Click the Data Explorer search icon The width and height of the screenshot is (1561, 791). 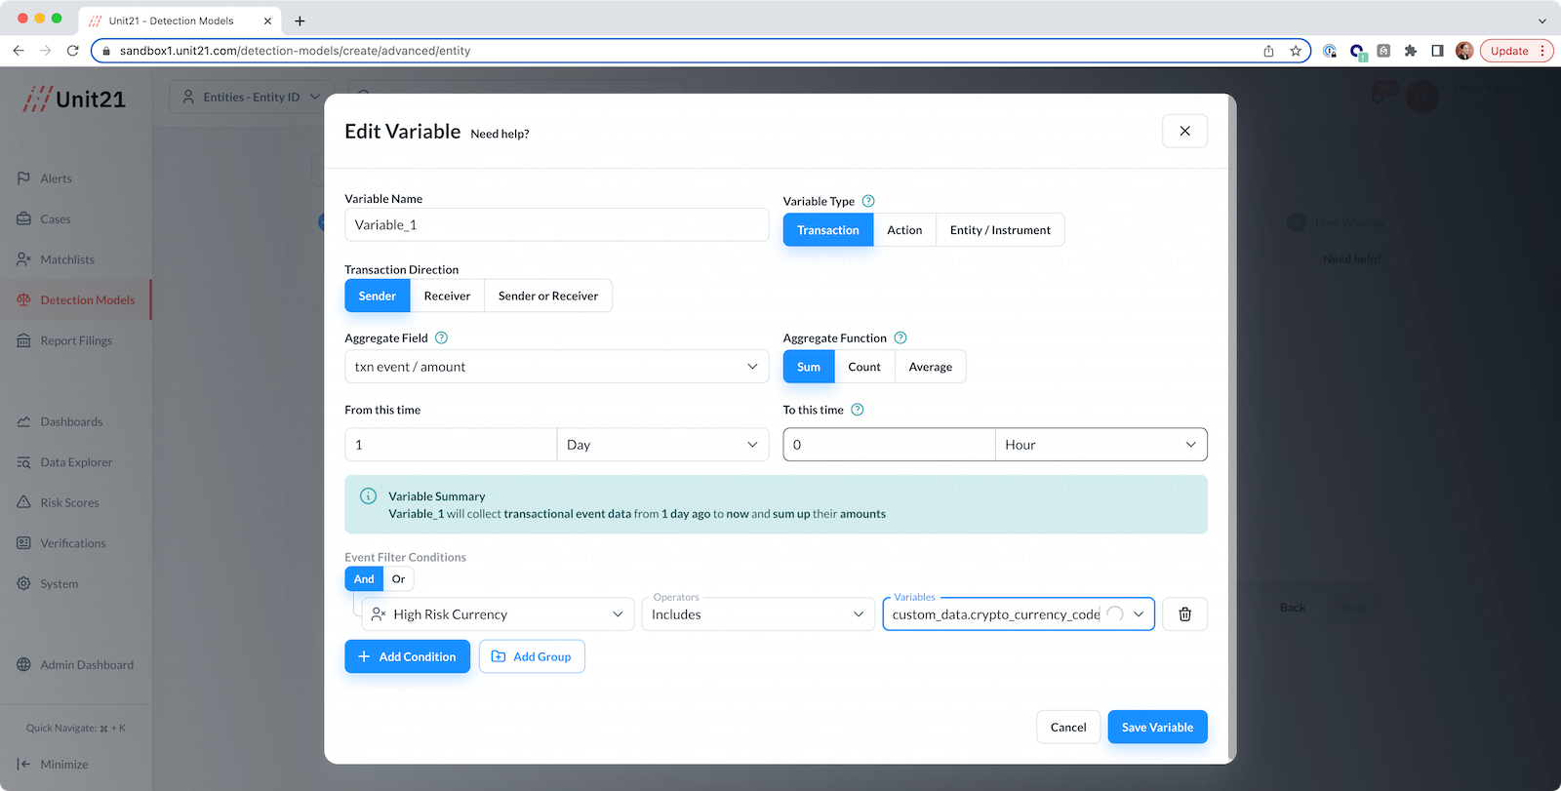(x=23, y=462)
